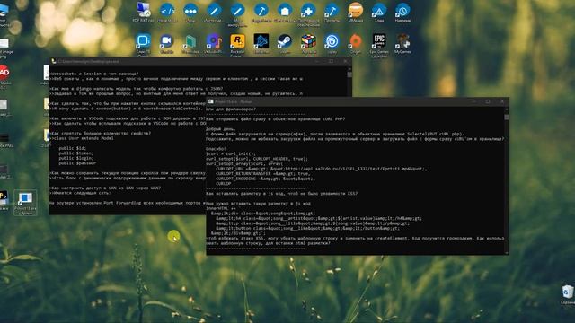575x323 pixels.
Task: Open the blue briefcase desktop icon
Action: click(285, 11)
